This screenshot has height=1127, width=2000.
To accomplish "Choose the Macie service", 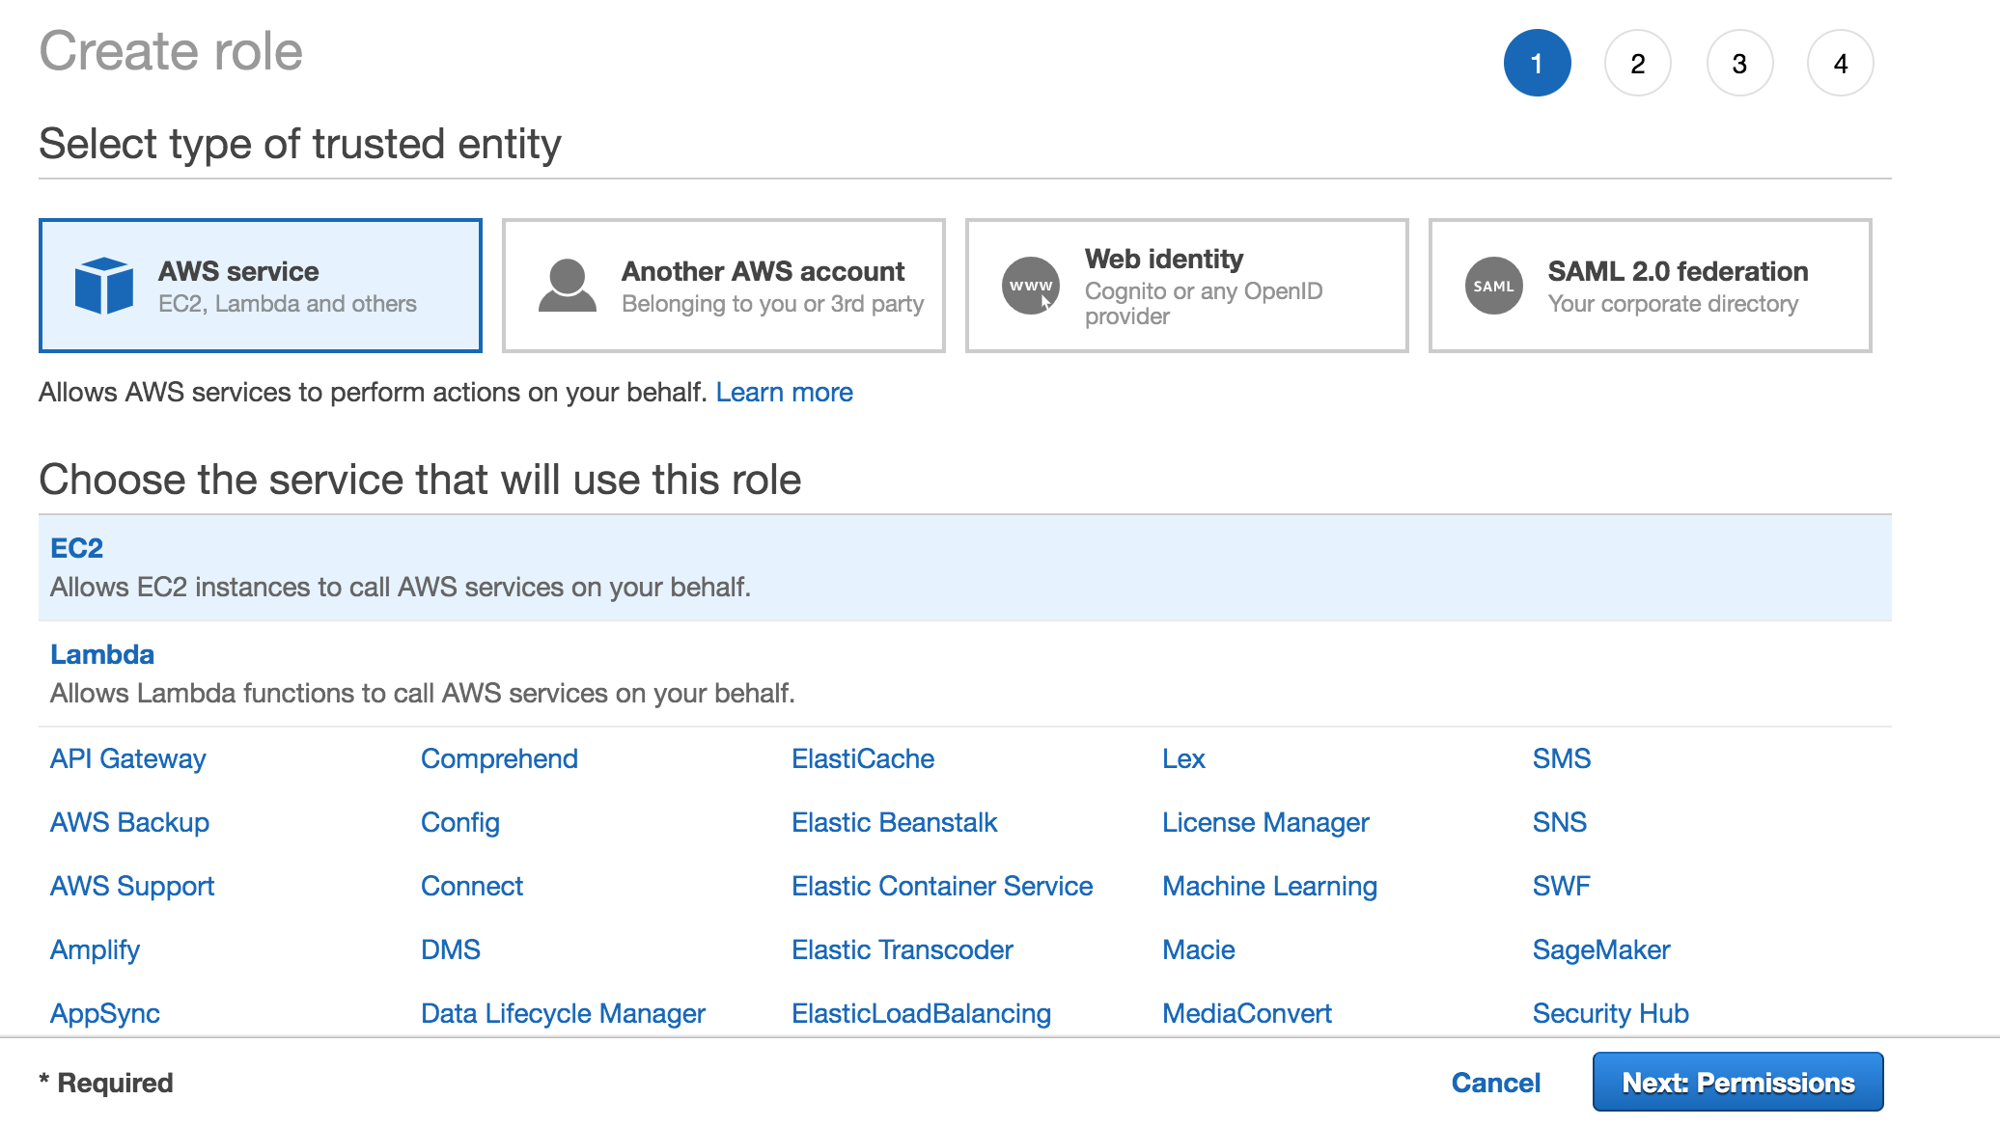I will pyautogui.click(x=1199, y=950).
